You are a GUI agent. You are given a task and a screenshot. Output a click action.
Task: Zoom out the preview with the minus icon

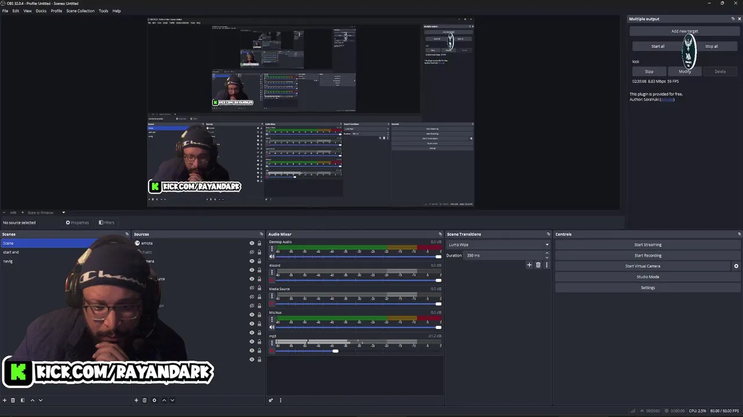5,213
